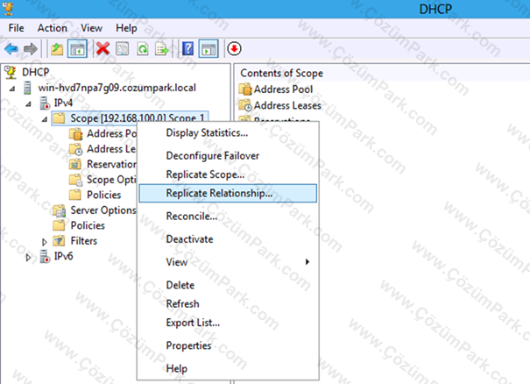Choose Deconfigure Failover from context menu
Viewport: 530px width, 384px height.
coord(228,156)
